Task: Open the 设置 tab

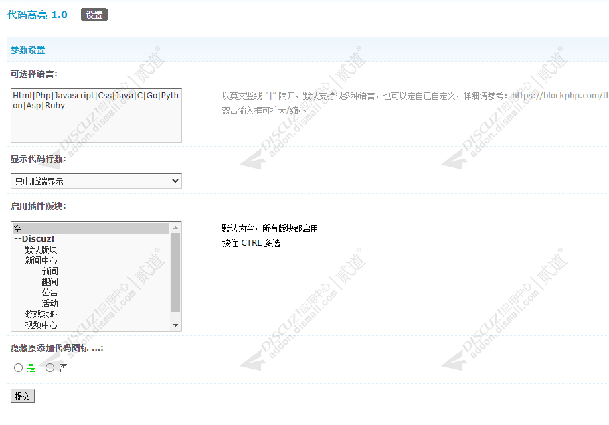Action: (x=94, y=15)
